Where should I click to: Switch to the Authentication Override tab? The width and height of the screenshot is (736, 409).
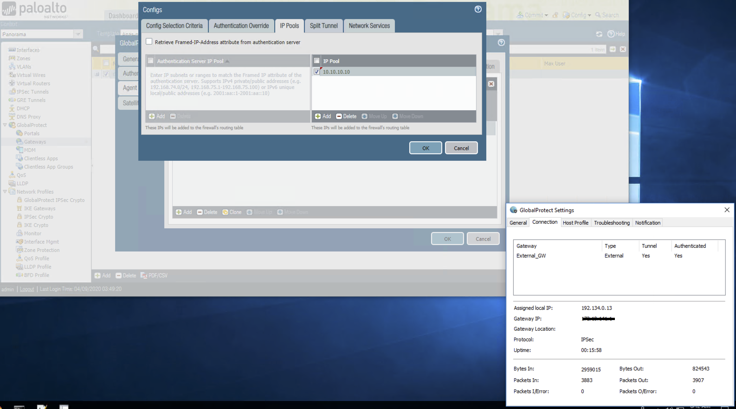[x=241, y=26]
